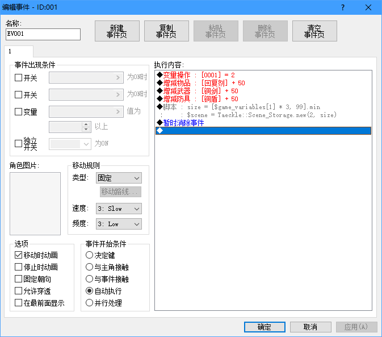This screenshot has height=337, width=382.
Task: Click the help question mark icon
Action: 343,7
